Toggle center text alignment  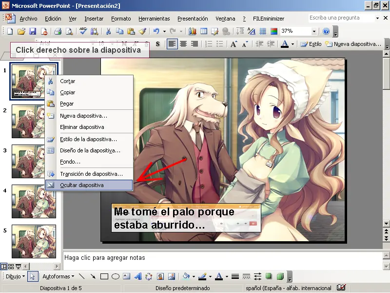click(183, 44)
